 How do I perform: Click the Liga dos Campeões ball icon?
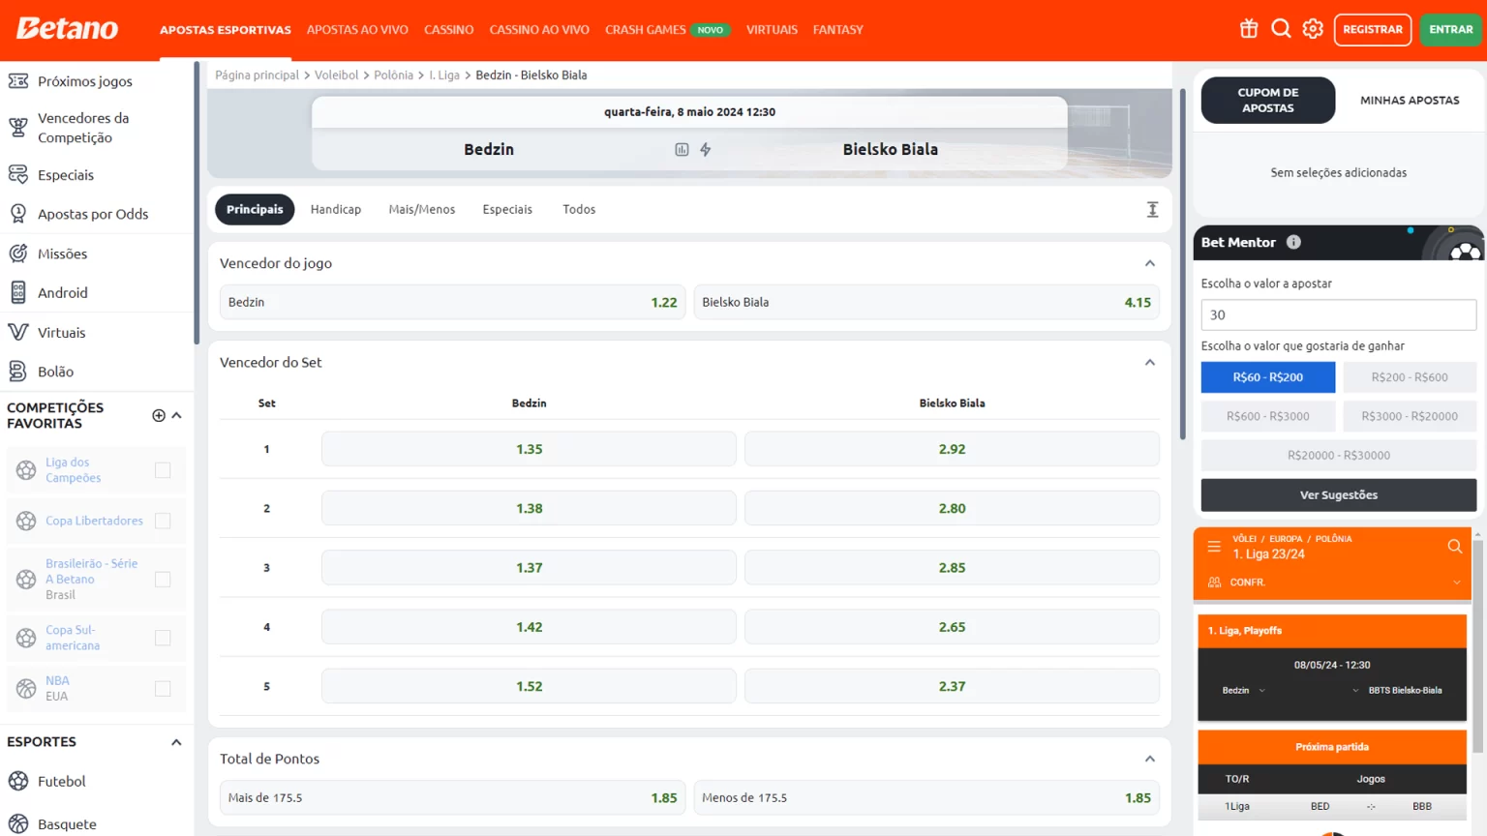(x=26, y=470)
